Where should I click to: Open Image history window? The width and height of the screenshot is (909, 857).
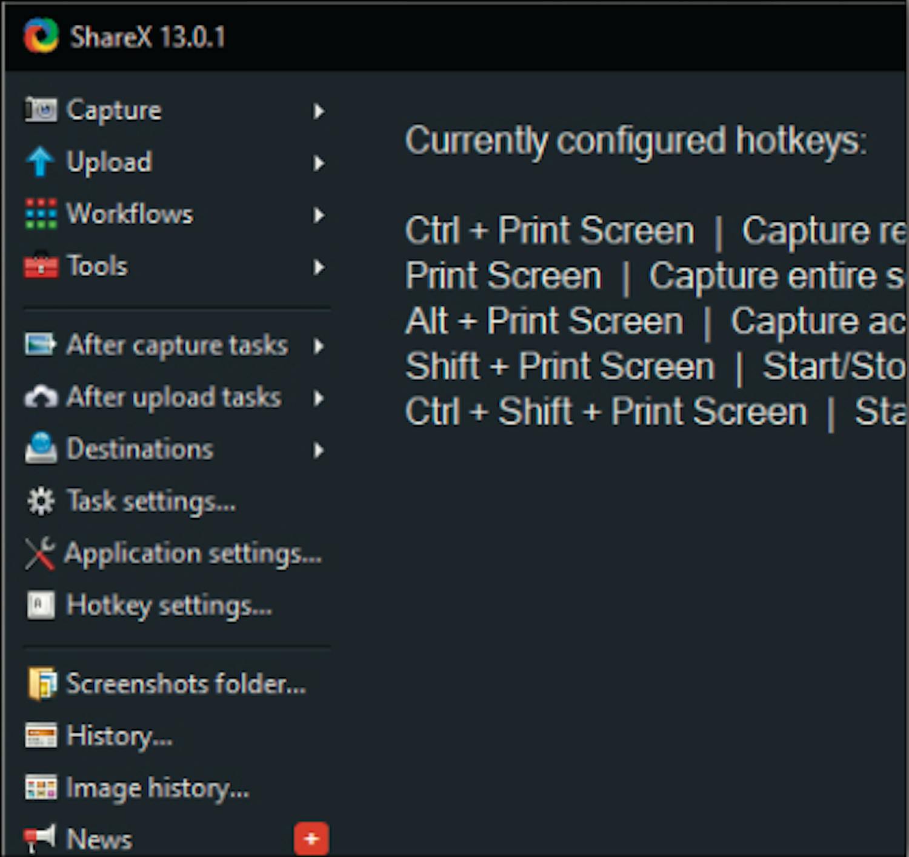click(158, 788)
